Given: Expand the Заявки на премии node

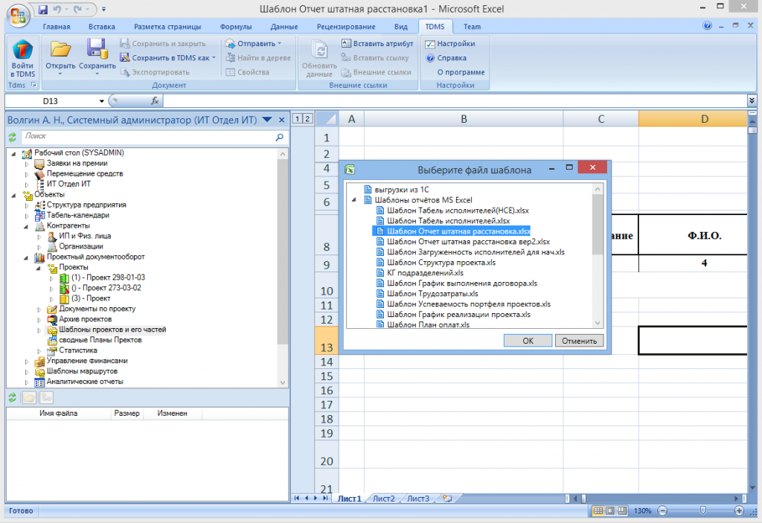Looking at the screenshot, I should click(27, 164).
